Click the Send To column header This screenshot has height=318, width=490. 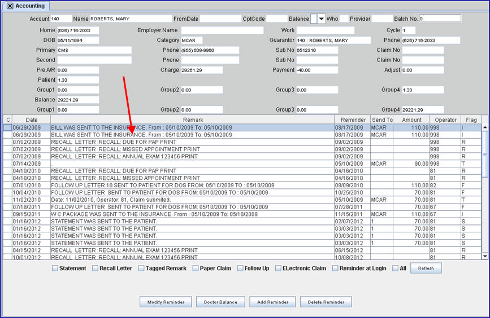coord(382,120)
